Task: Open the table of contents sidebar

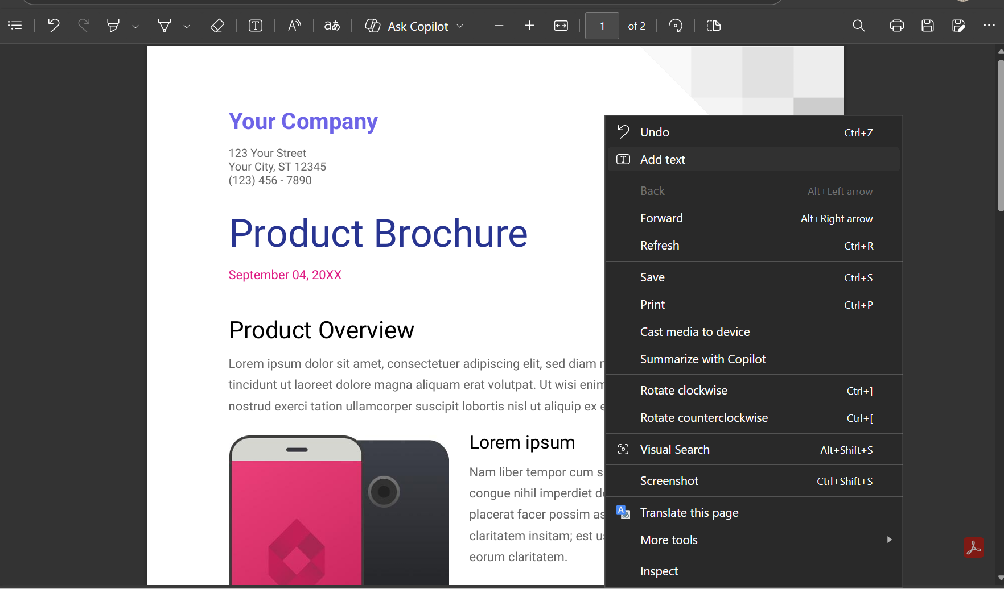Action: tap(15, 26)
